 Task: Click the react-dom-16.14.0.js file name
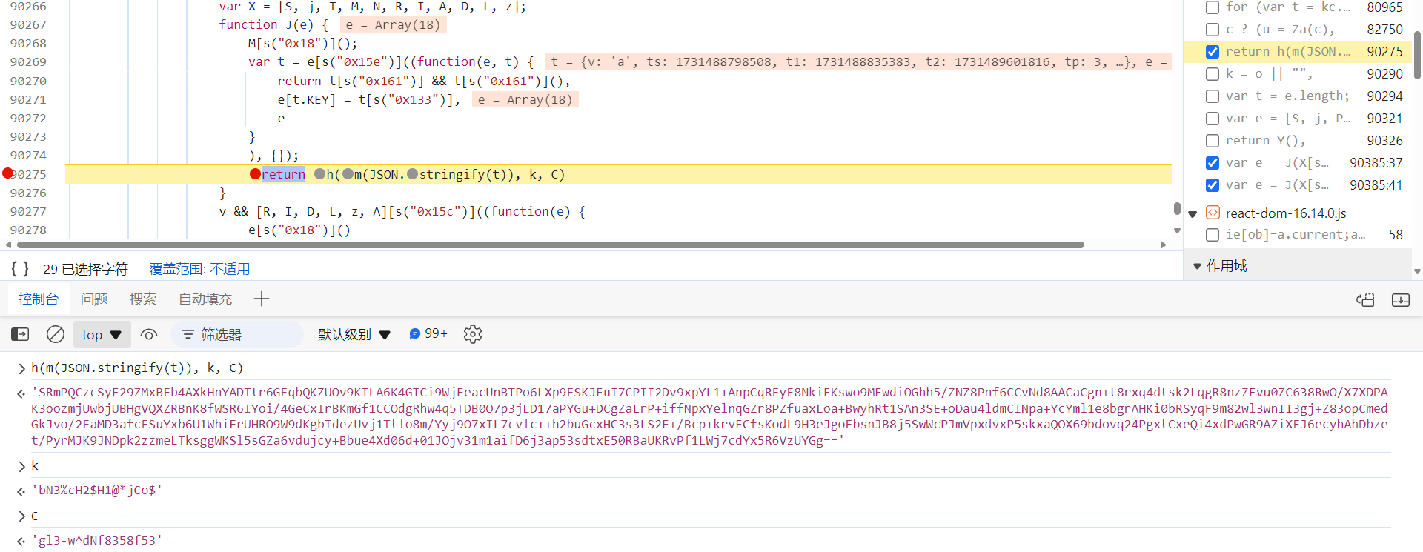click(x=1286, y=213)
